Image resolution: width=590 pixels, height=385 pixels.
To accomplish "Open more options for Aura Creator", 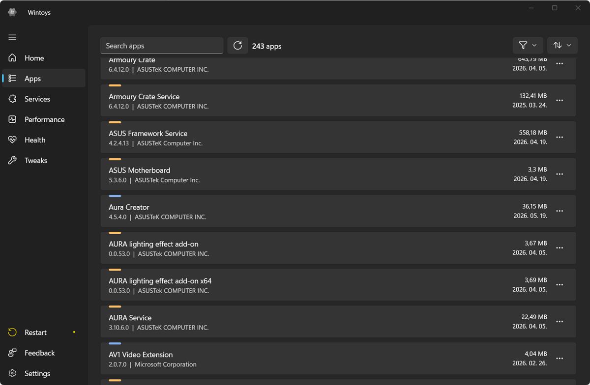I will [x=560, y=211].
